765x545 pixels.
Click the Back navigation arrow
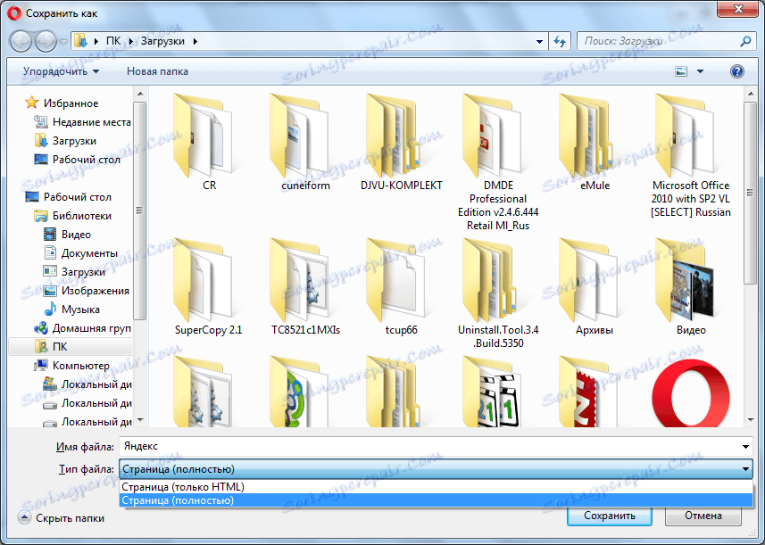(21, 41)
